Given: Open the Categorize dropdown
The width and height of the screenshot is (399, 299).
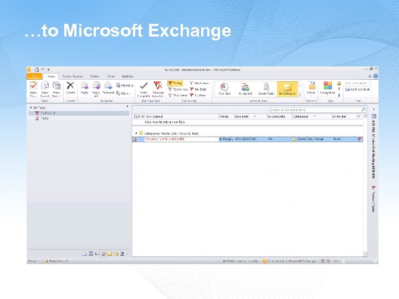Looking at the screenshot, I should pos(328,89).
